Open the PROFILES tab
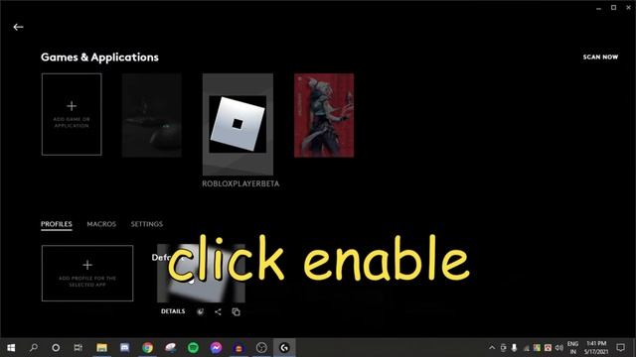This screenshot has width=636, height=357. click(57, 224)
